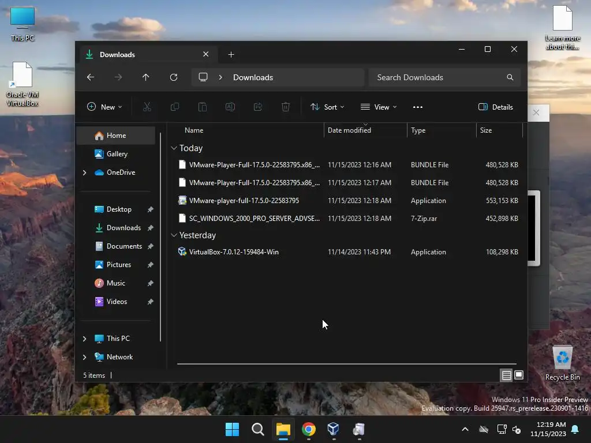Open Windows Start menu
The height and width of the screenshot is (443, 591).
tap(232, 429)
